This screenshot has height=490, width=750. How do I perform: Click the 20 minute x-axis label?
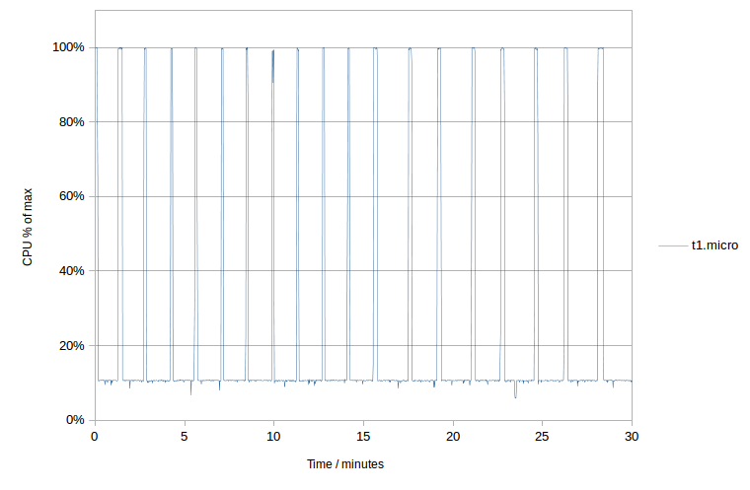pyautogui.click(x=453, y=436)
